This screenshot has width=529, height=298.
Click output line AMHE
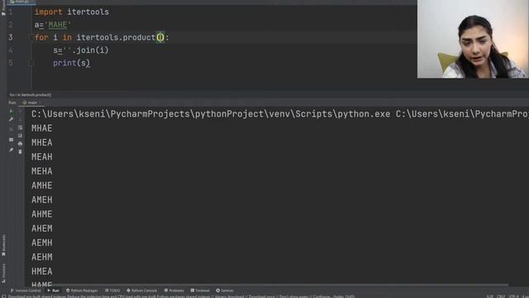point(42,185)
